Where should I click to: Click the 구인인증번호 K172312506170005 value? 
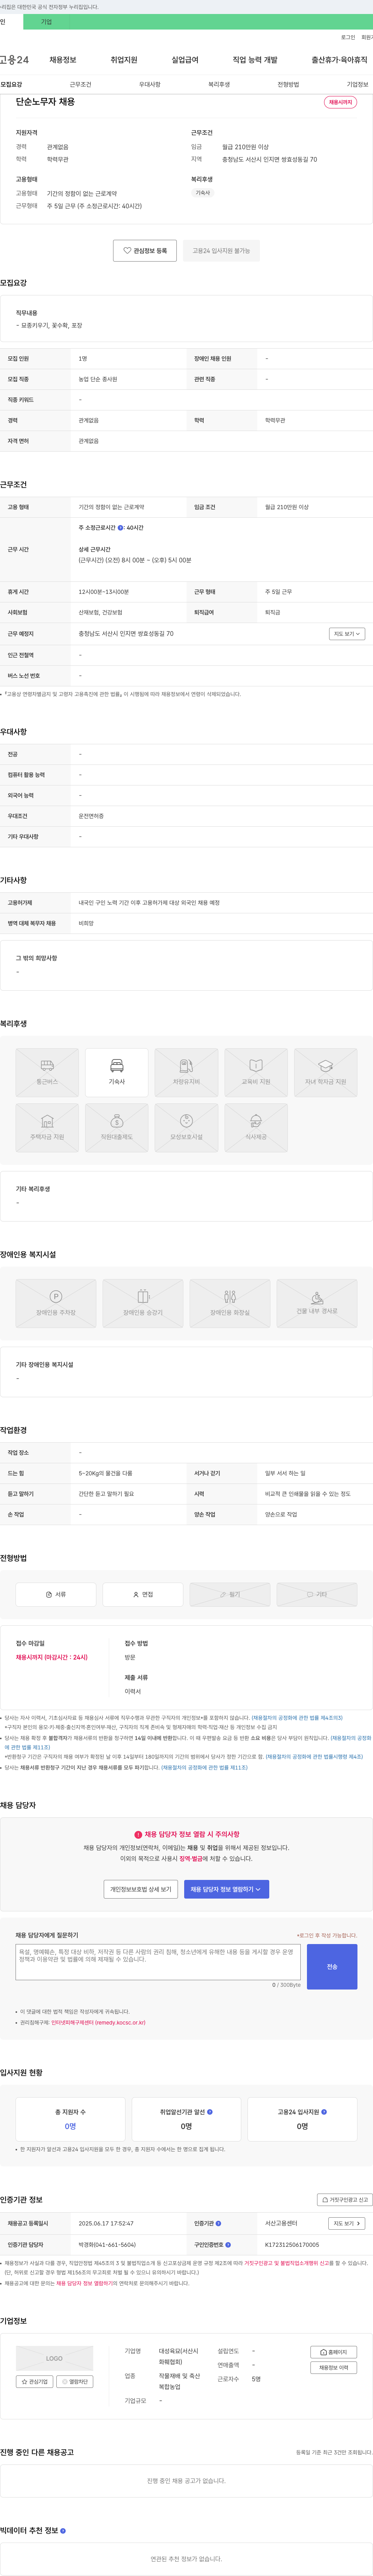[292, 2245]
